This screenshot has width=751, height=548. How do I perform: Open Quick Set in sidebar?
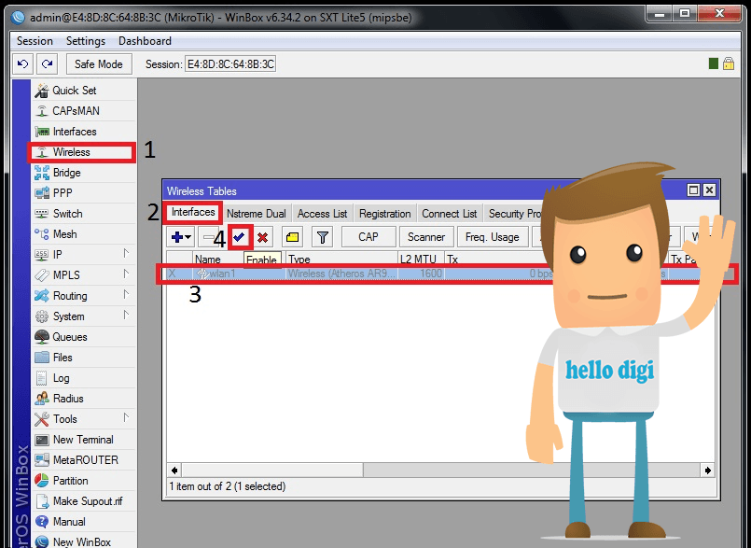click(x=84, y=91)
